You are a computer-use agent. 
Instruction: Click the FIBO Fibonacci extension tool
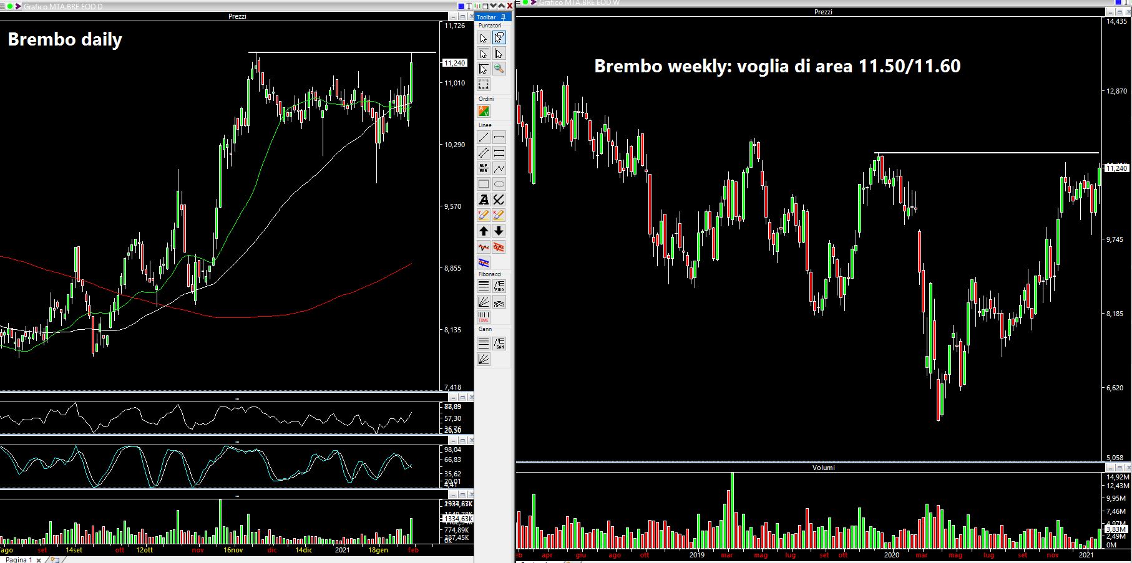tap(499, 287)
